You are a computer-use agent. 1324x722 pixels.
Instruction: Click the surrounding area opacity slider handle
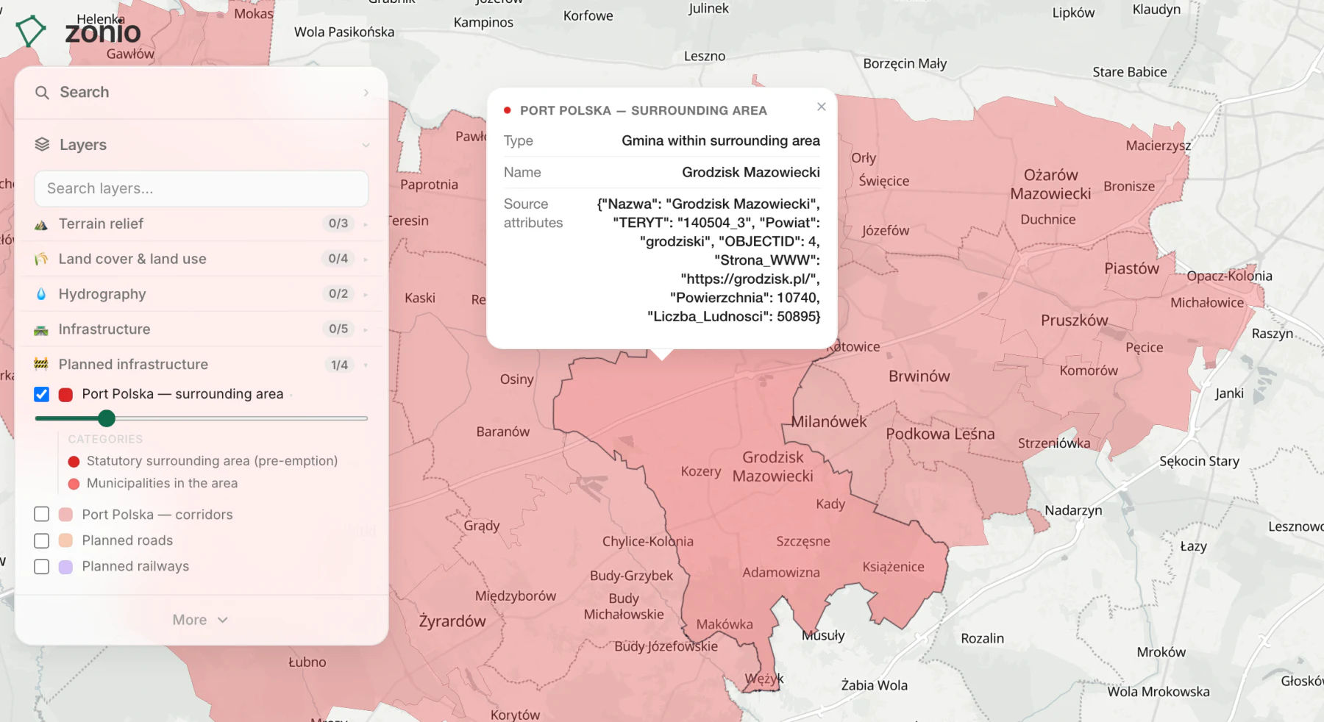click(x=107, y=418)
